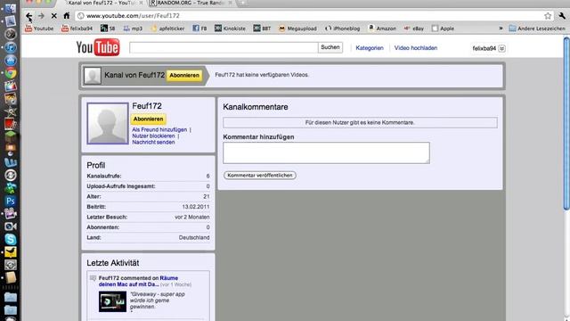Click the small avatar in channel header
Viewport: 570px width, 321px height.
93,75
